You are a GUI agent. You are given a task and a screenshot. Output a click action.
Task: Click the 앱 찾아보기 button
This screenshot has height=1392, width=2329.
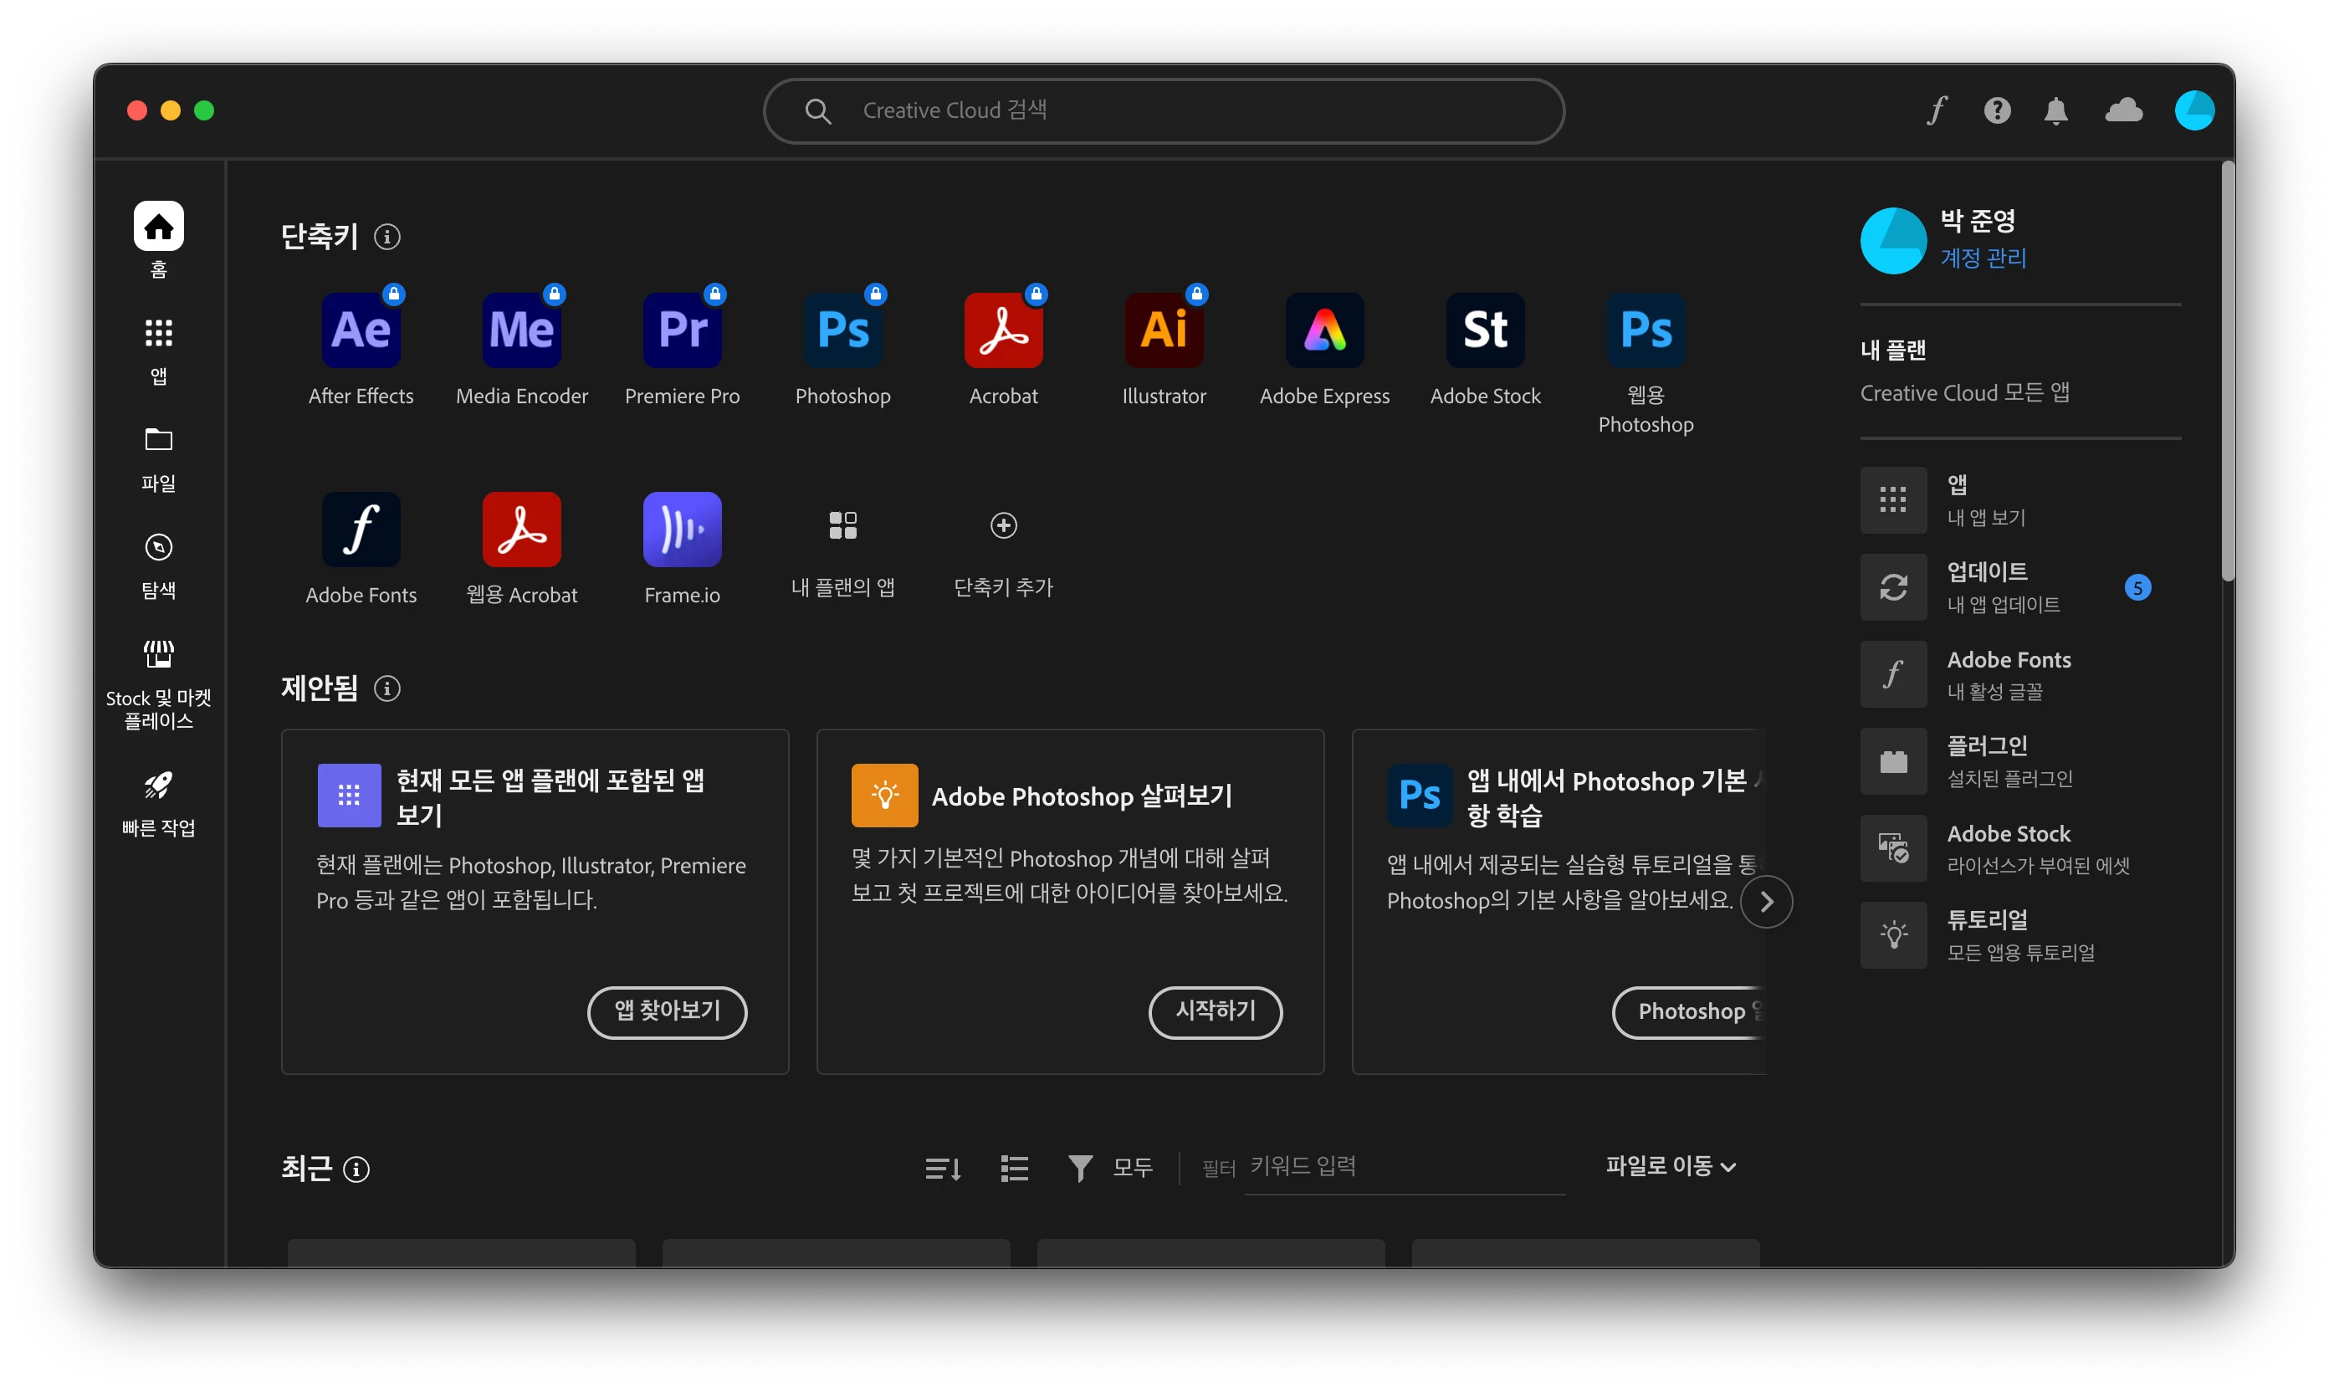point(667,1011)
